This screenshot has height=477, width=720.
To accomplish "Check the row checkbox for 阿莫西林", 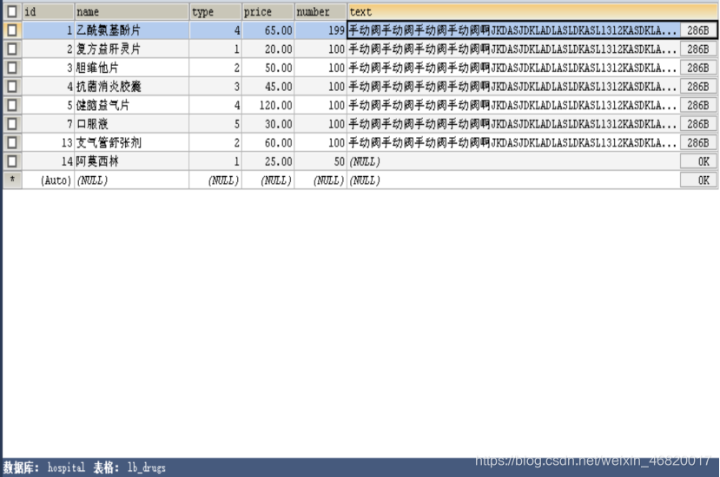I will tap(12, 161).
